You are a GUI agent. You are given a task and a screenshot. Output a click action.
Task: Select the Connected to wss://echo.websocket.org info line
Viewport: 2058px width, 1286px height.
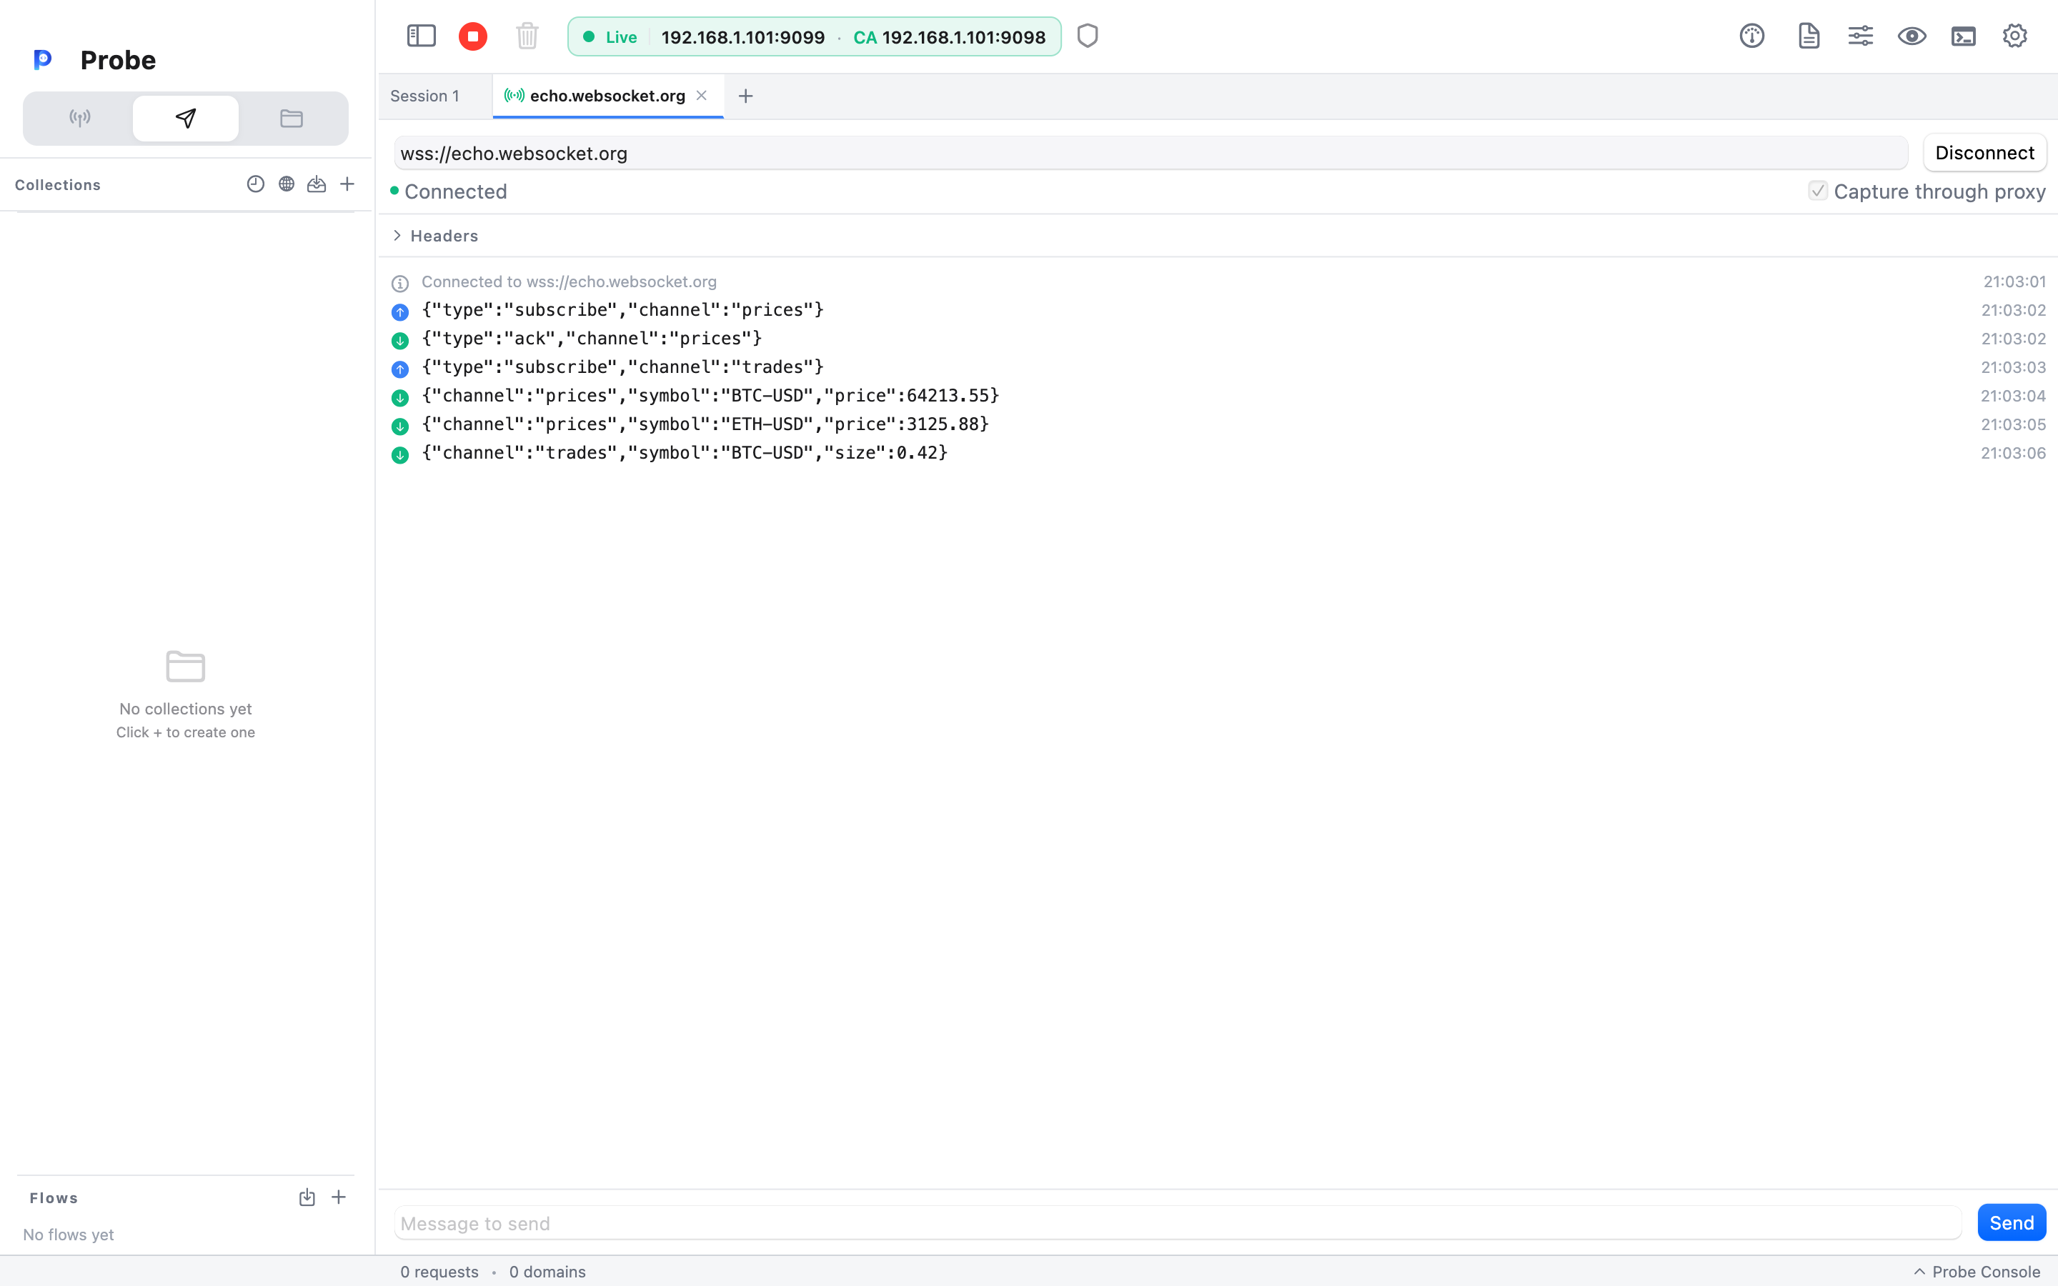pos(1218,281)
